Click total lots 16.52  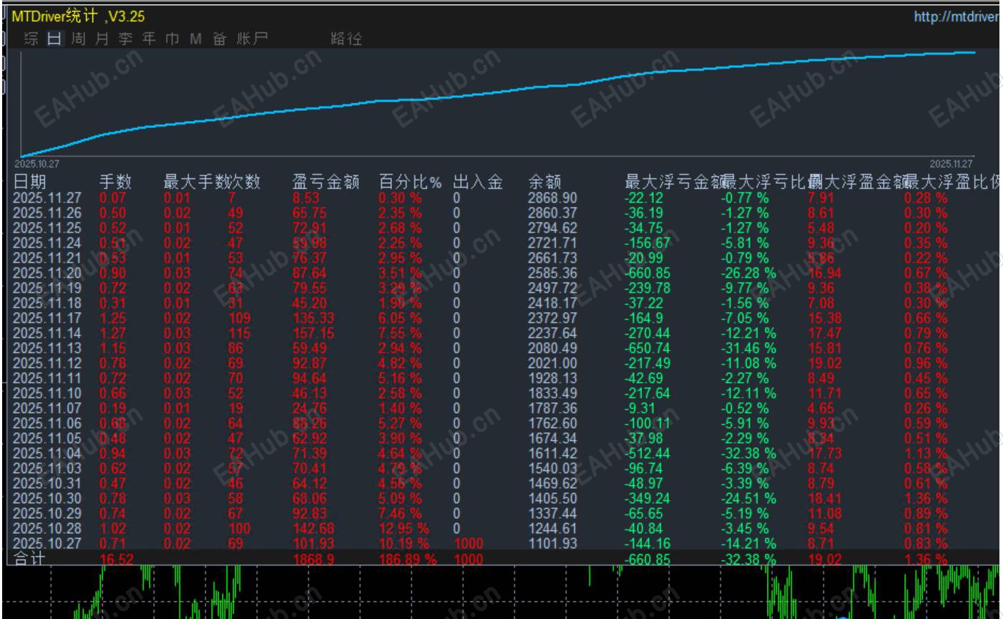click(x=117, y=559)
